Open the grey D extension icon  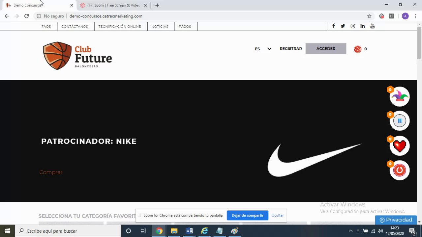(391, 16)
